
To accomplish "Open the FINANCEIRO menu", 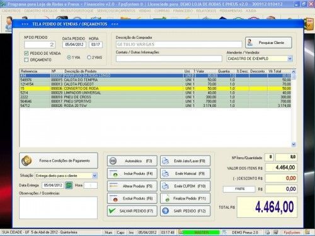I will coord(183,11).
